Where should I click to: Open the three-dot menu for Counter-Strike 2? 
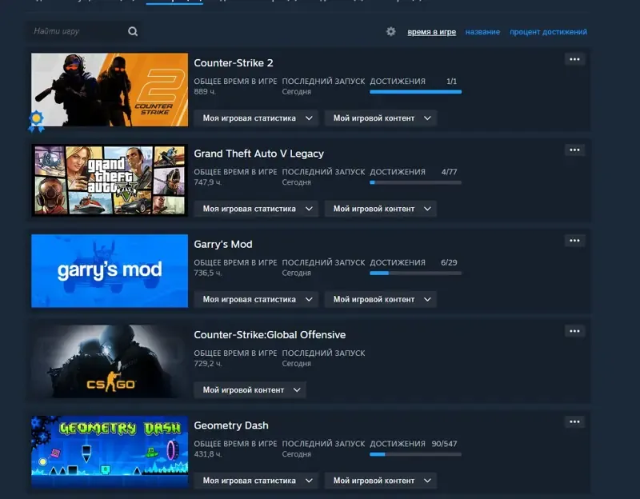(574, 59)
